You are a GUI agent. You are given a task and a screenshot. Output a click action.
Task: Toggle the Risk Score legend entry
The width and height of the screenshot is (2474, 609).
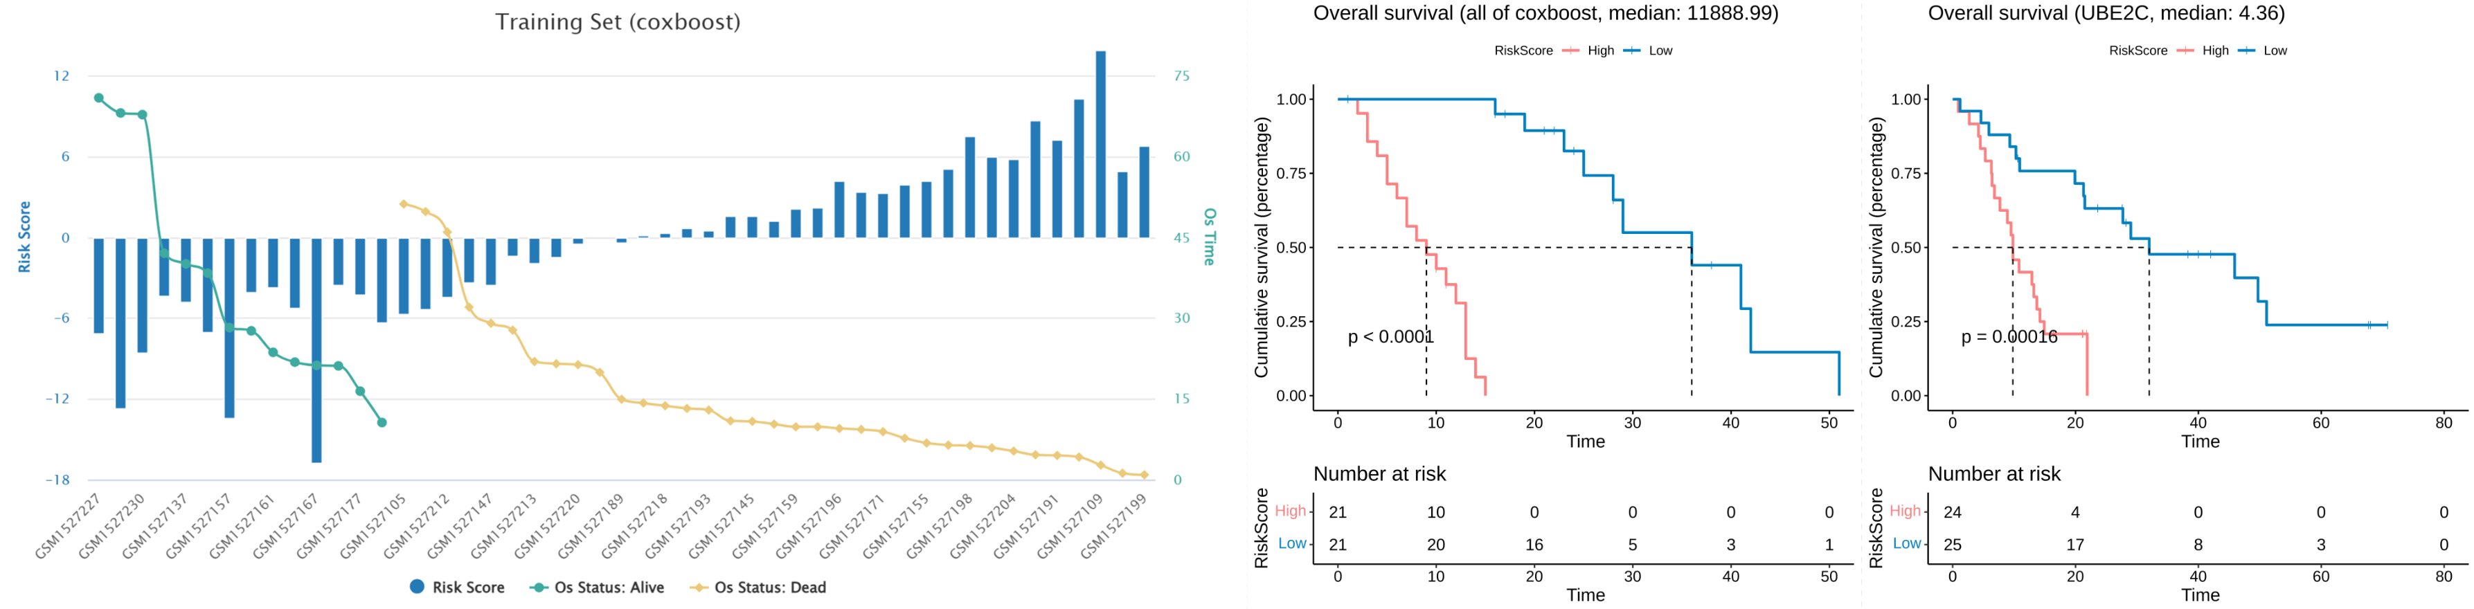(457, 587)
